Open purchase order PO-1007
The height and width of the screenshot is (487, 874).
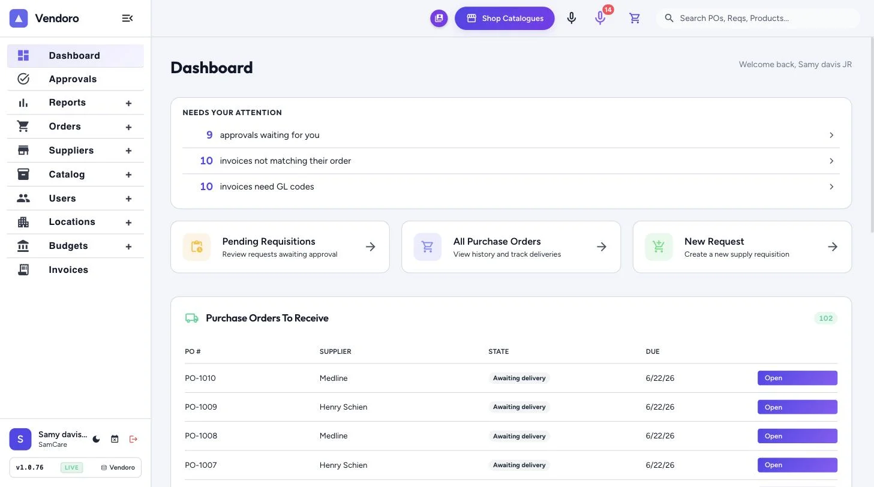tap(797, 465)
